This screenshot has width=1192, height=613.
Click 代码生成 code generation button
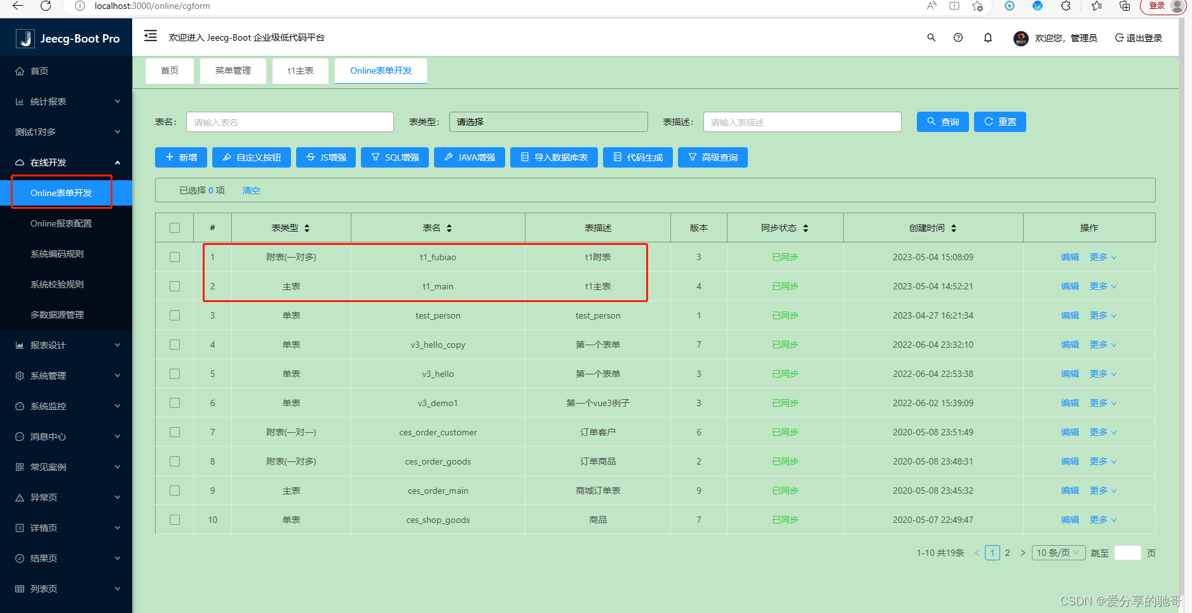[638, 157]
